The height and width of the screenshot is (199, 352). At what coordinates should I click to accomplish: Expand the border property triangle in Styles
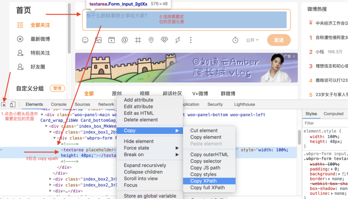pyautogui.click(x=330, y=179)
